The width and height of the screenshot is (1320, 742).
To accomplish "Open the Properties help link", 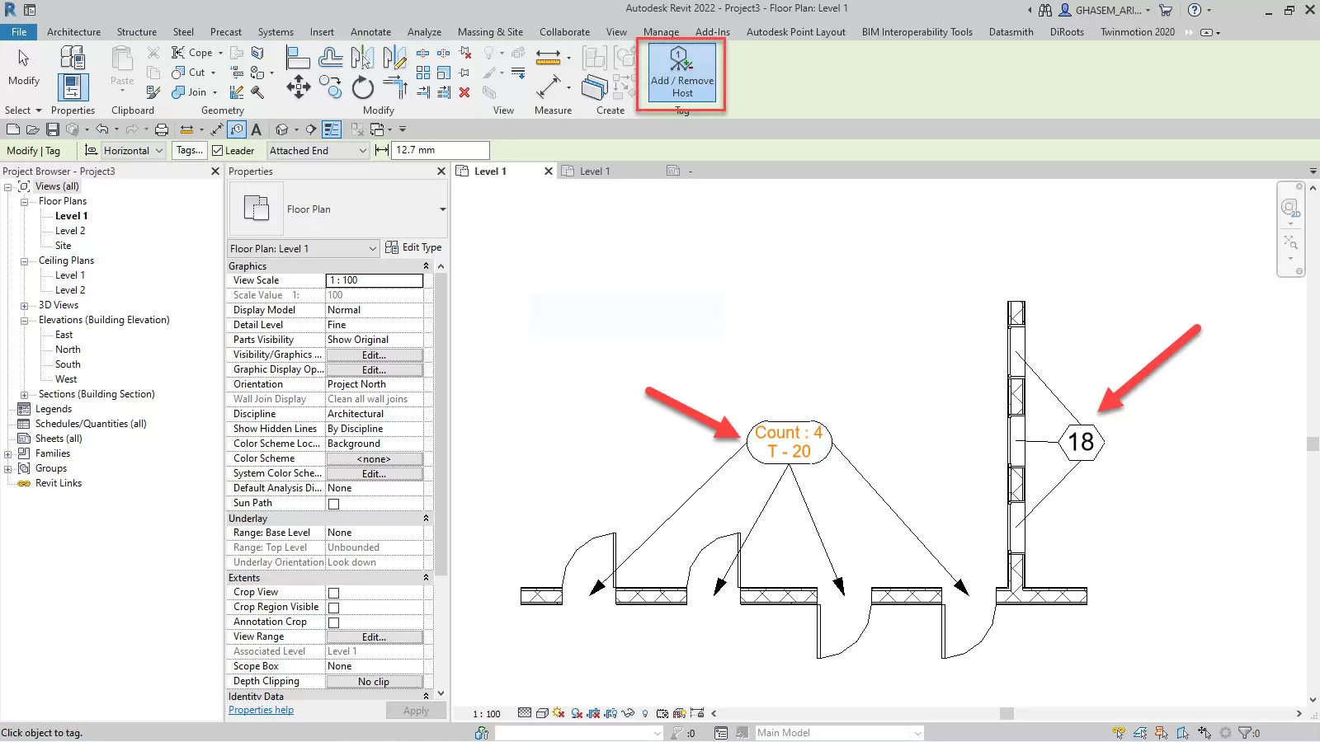I will click(x=261, y=710).
